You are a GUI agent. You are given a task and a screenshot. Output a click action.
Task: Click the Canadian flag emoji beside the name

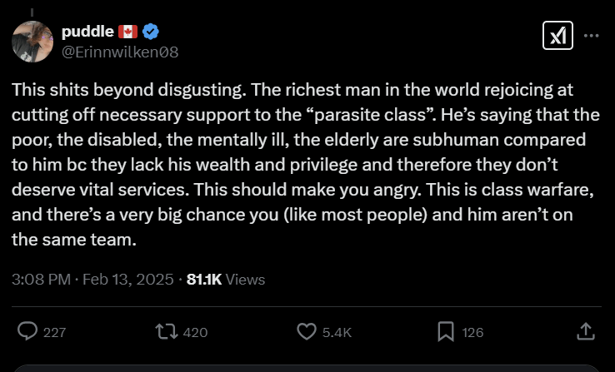click(x=127, y=32)
